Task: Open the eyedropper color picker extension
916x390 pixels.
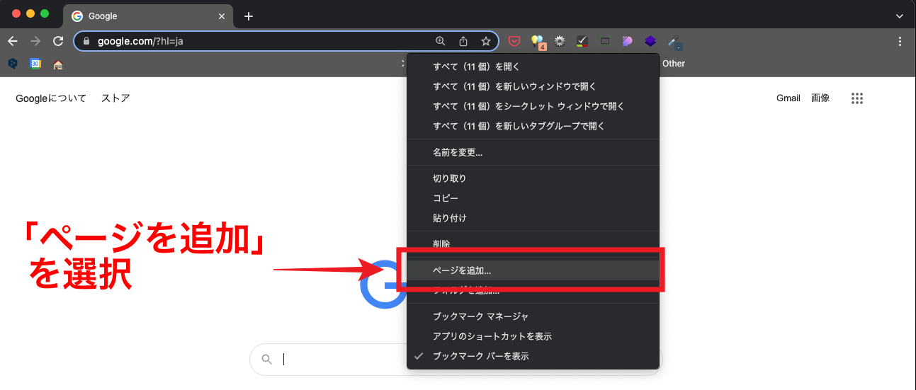Action: click(x=674, y=42)
